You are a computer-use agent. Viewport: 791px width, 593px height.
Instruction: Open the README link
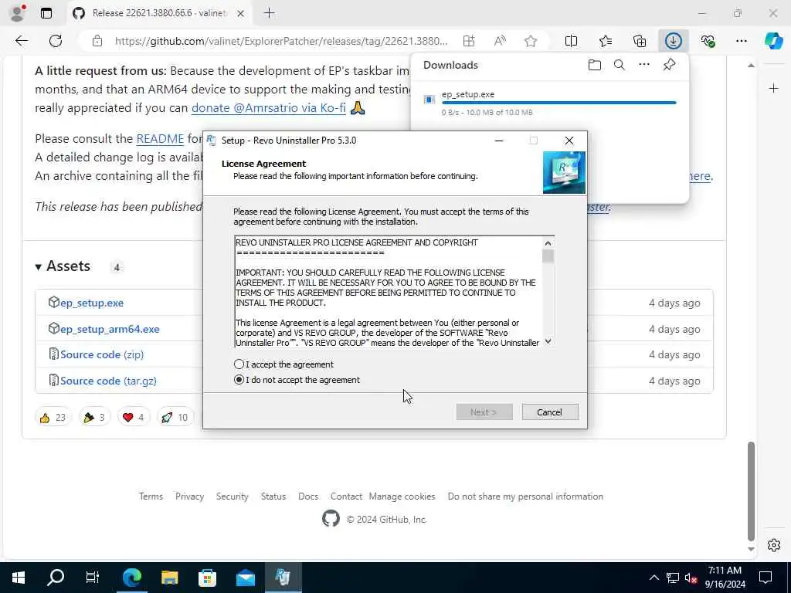point(160,139)
